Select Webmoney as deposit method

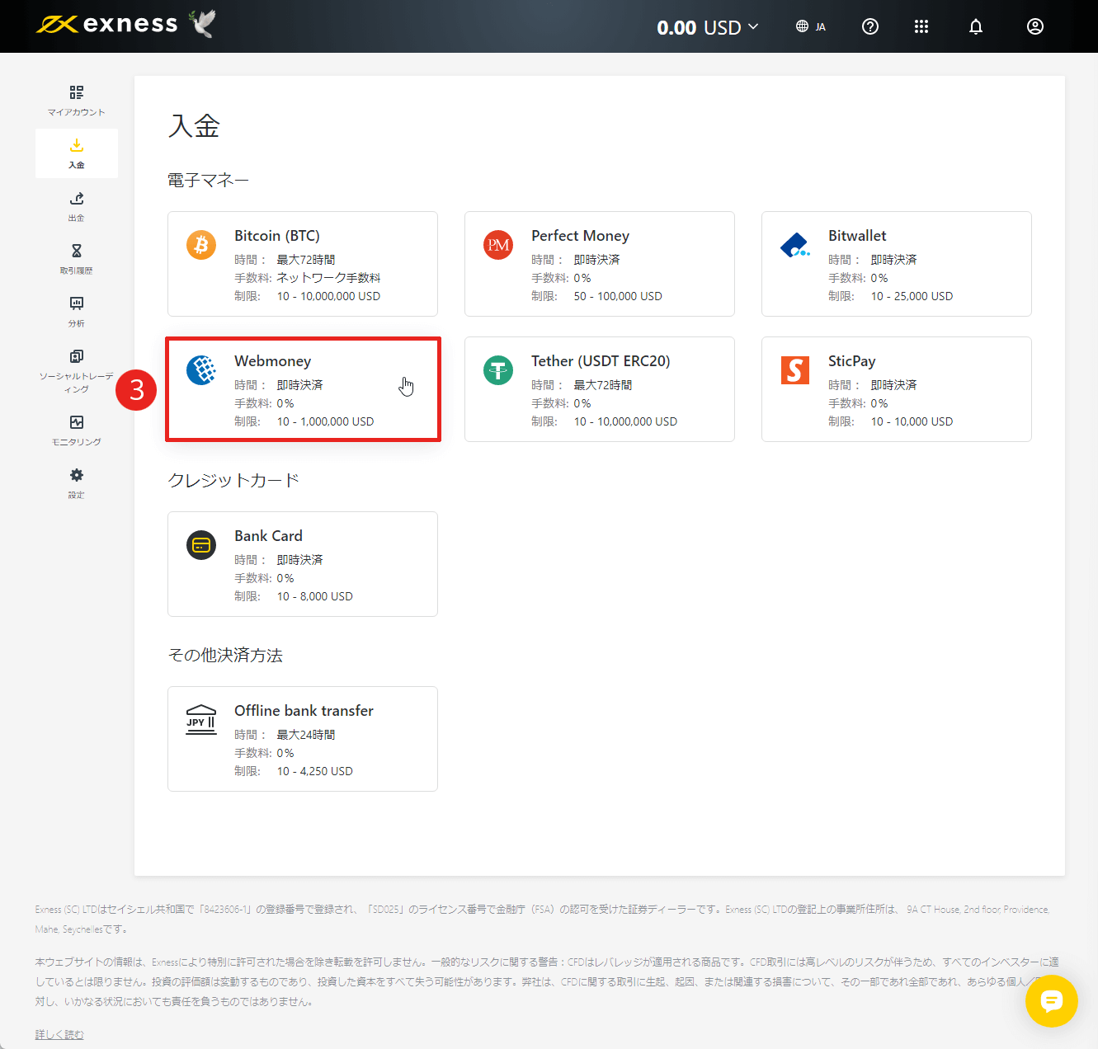pos(303,389)
